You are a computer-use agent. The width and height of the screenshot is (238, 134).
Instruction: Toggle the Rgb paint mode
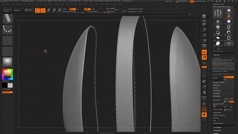click(x=73, y=9)
